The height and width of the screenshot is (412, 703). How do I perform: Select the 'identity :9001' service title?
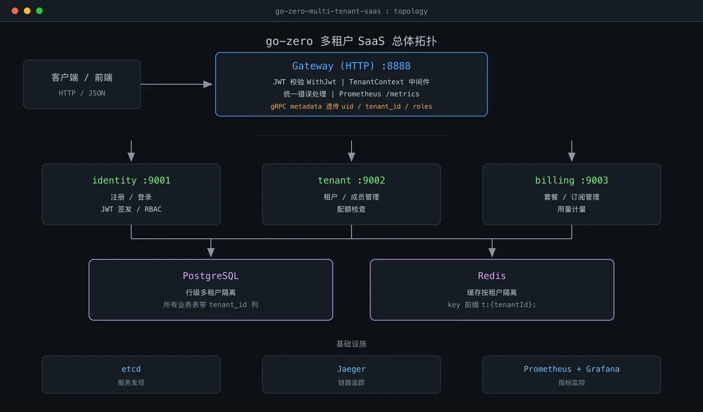[131, 180]
